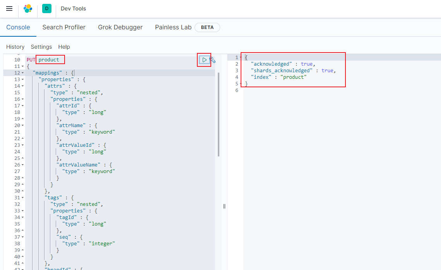The height and width of the screenshot is (270, 441).
Task: Click the Elastic logo icon
Action: click(x=28, y=8)
